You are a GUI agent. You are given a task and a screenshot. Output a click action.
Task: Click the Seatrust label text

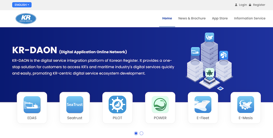tap(75, 118)
